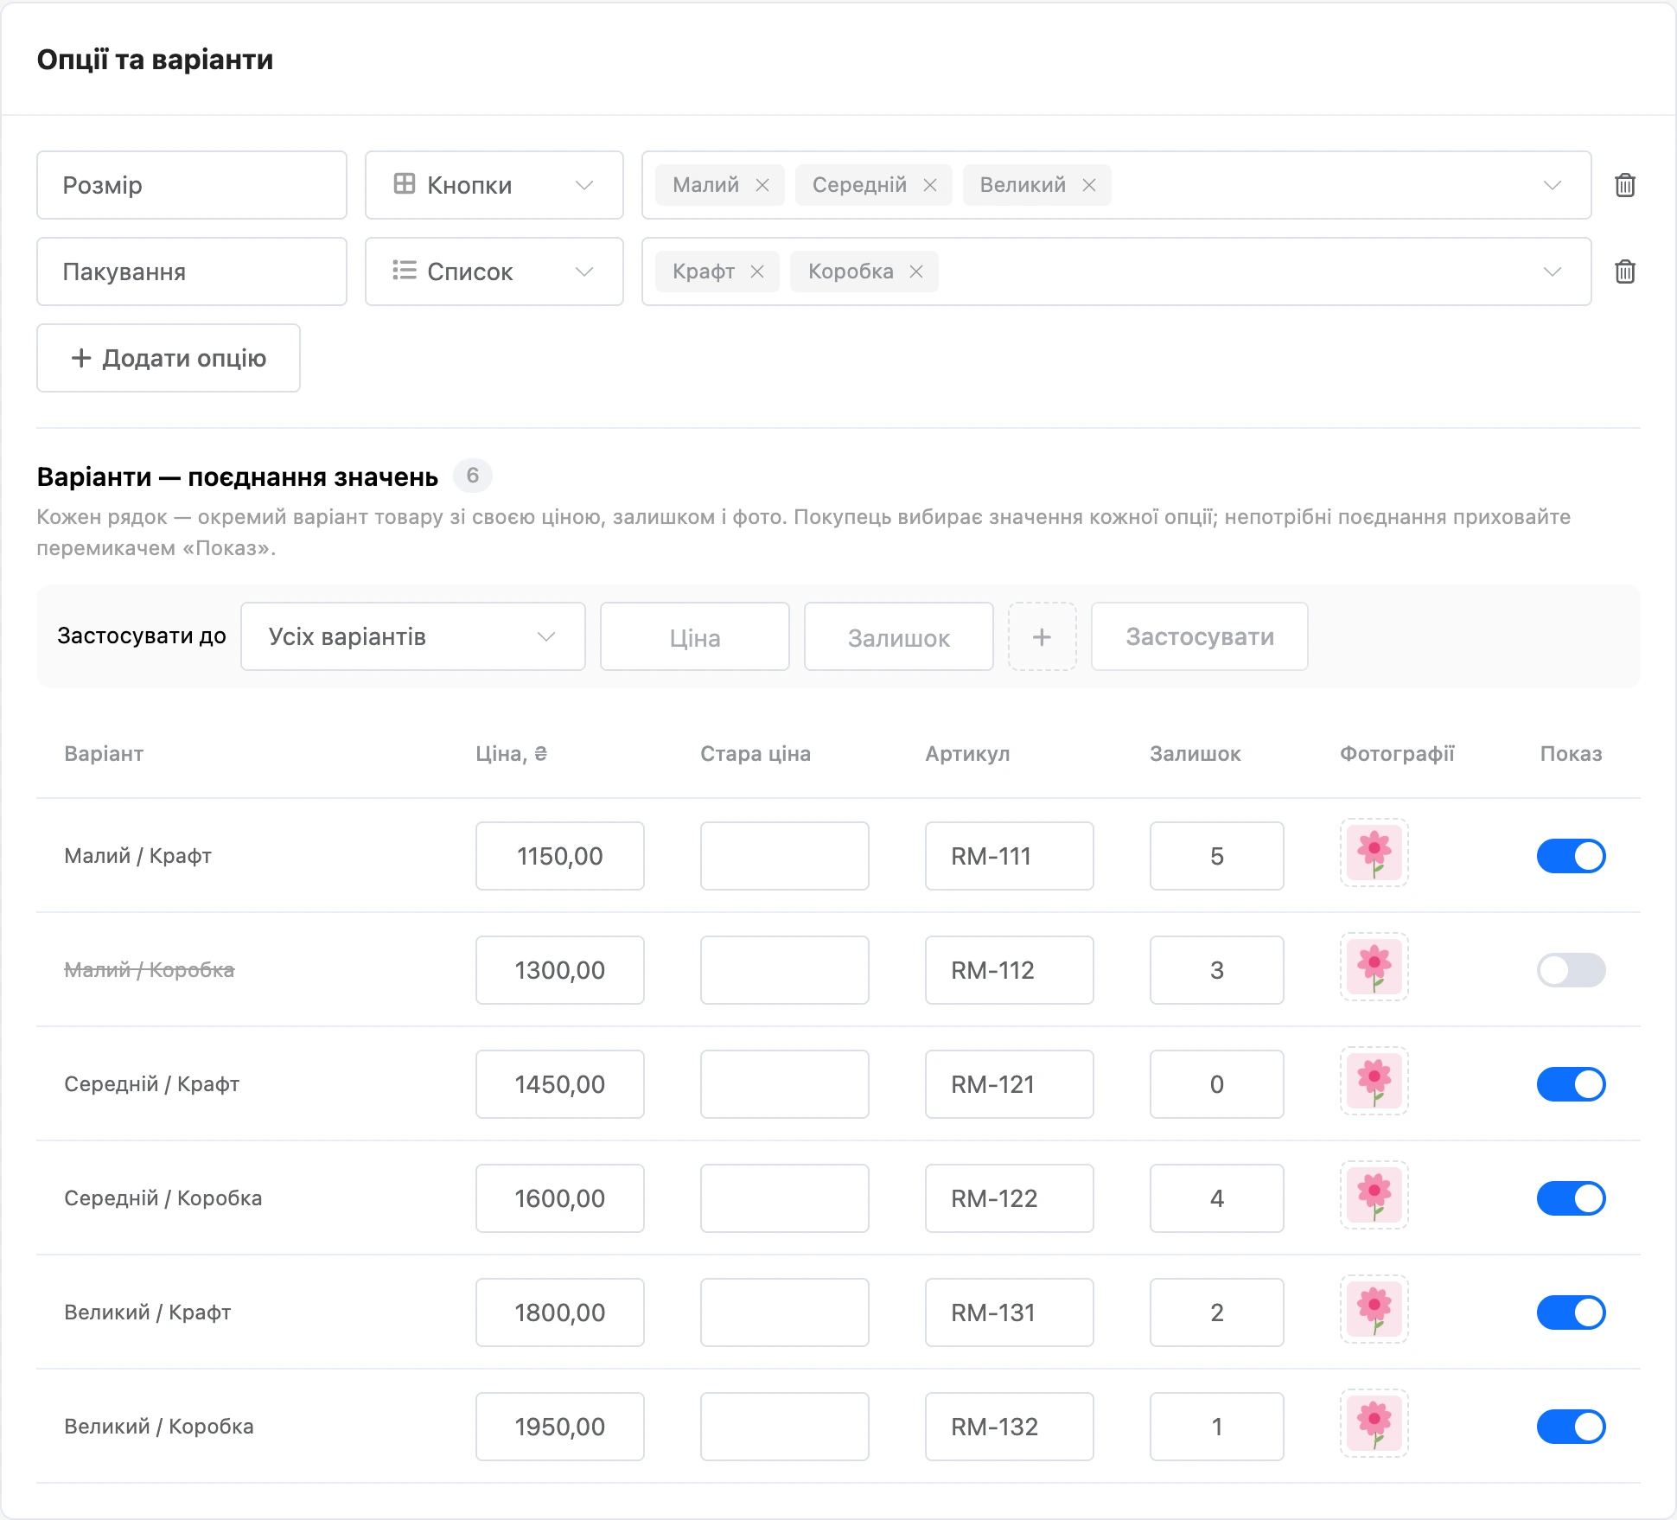Open photo thumbnail for Середній / Крафт
1677x1520 pixels.
(1374, 1081)
